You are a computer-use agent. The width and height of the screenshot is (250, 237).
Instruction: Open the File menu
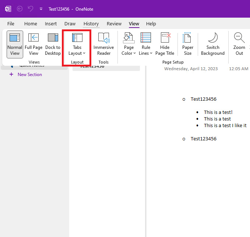11,24
